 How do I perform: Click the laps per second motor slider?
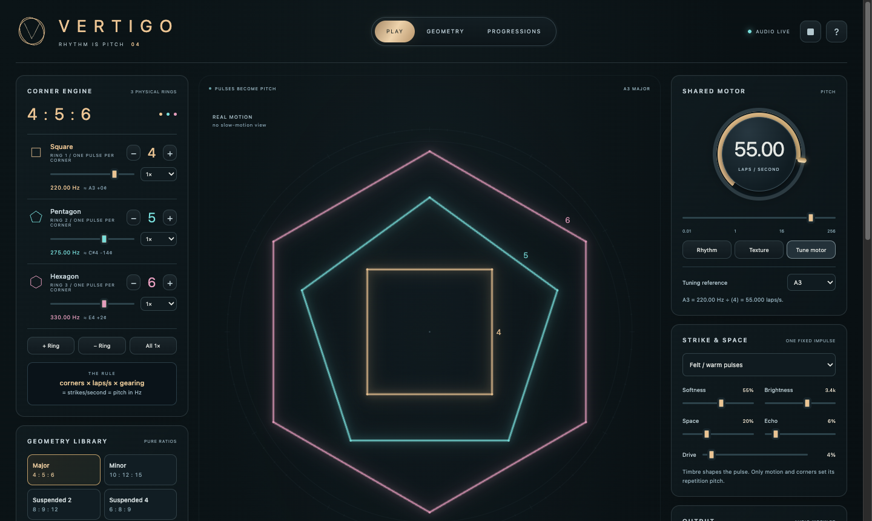[x=759, y=217]
